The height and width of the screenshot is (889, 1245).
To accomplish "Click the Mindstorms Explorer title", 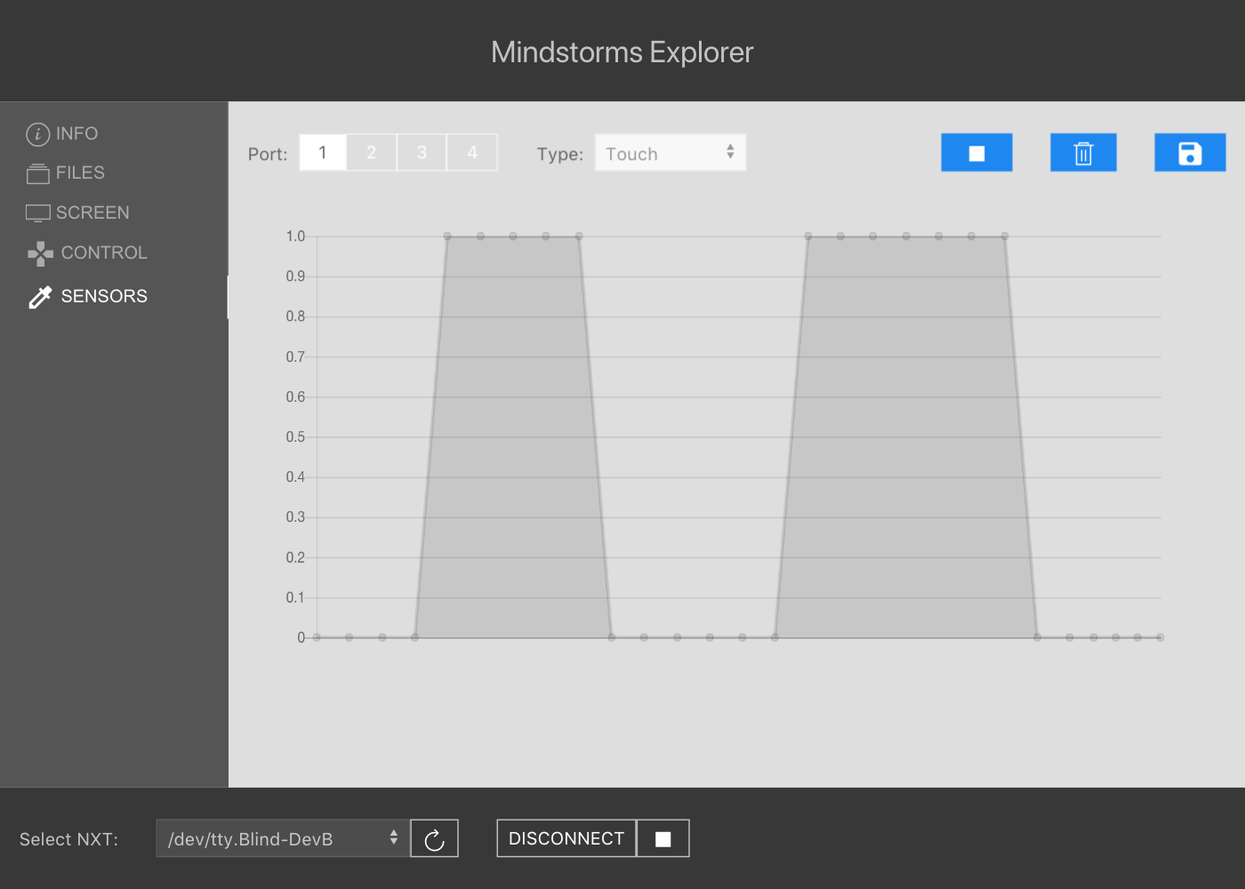I will pos(622,52).
